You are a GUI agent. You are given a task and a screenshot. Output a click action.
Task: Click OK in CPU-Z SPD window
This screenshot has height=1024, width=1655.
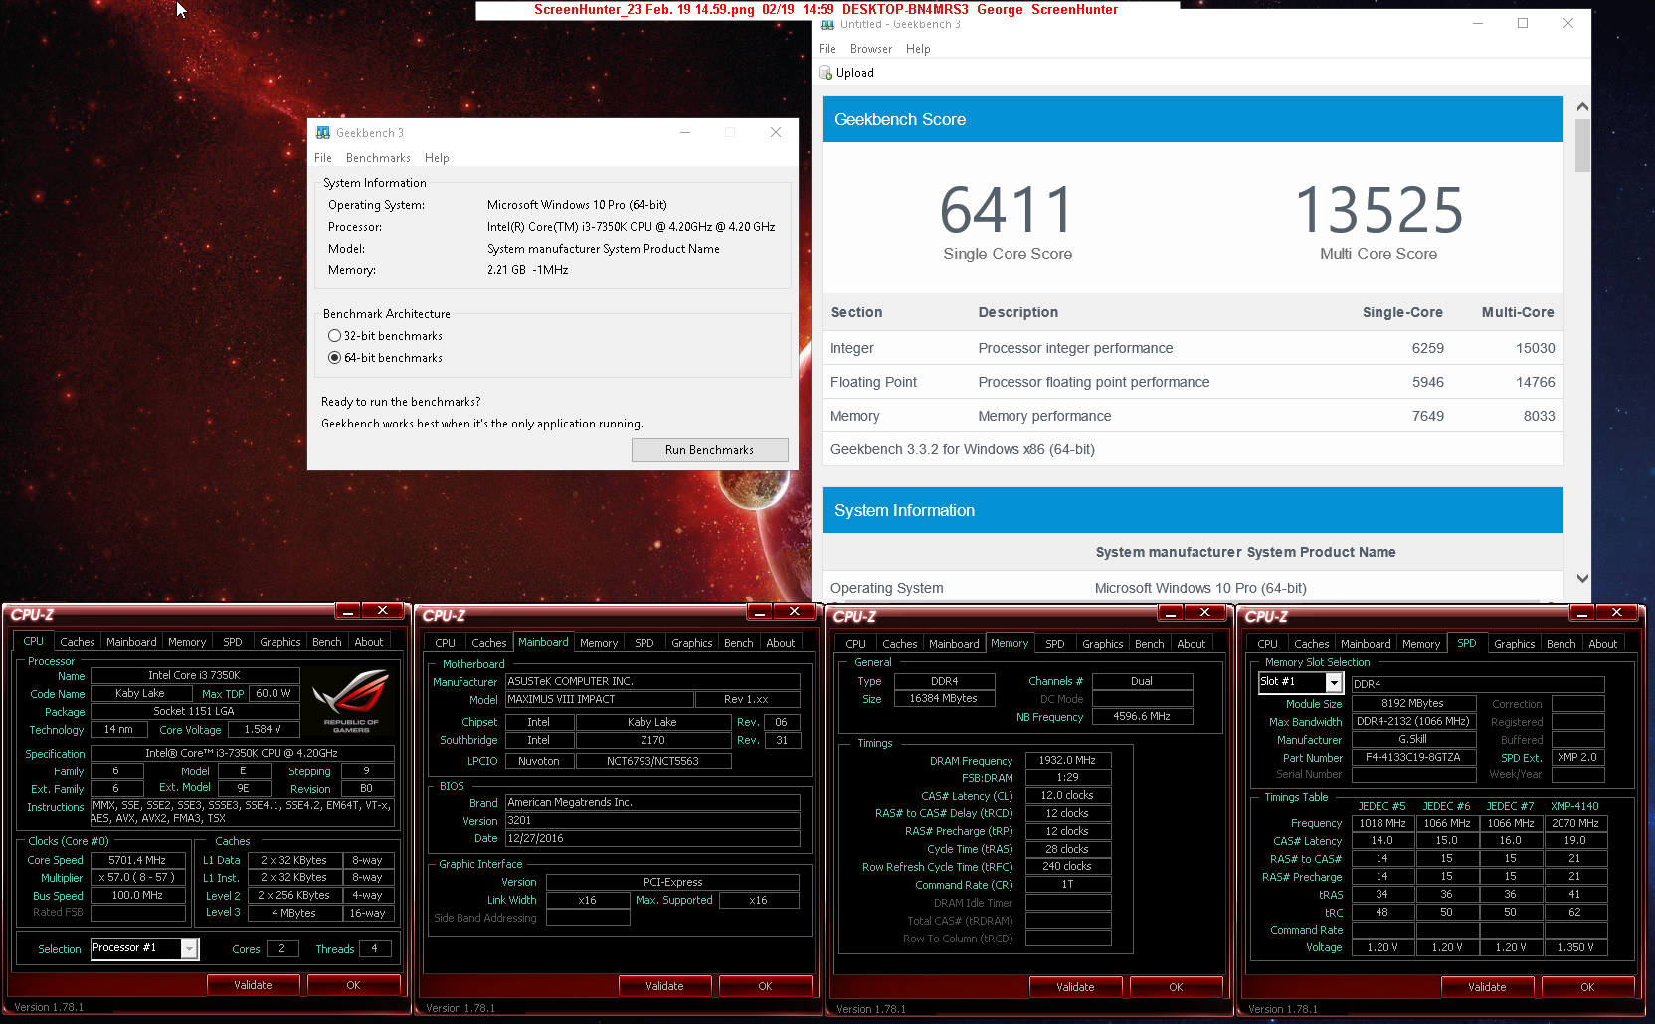pos(1587,987)
